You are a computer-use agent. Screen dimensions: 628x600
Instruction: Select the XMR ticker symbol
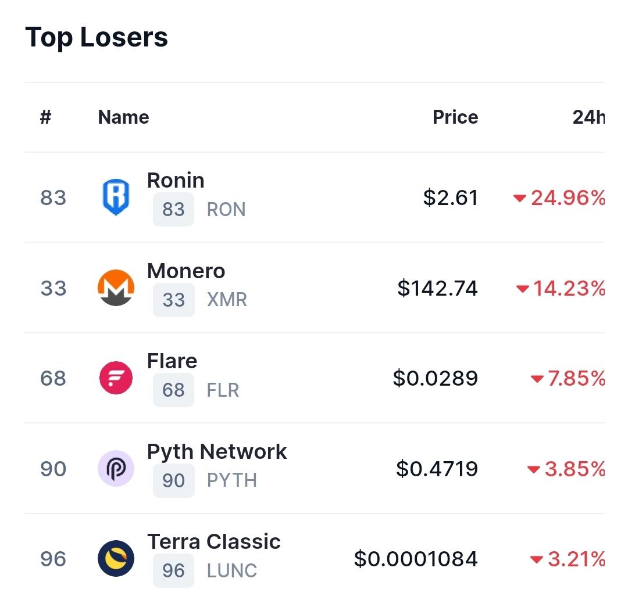(227, 300)
